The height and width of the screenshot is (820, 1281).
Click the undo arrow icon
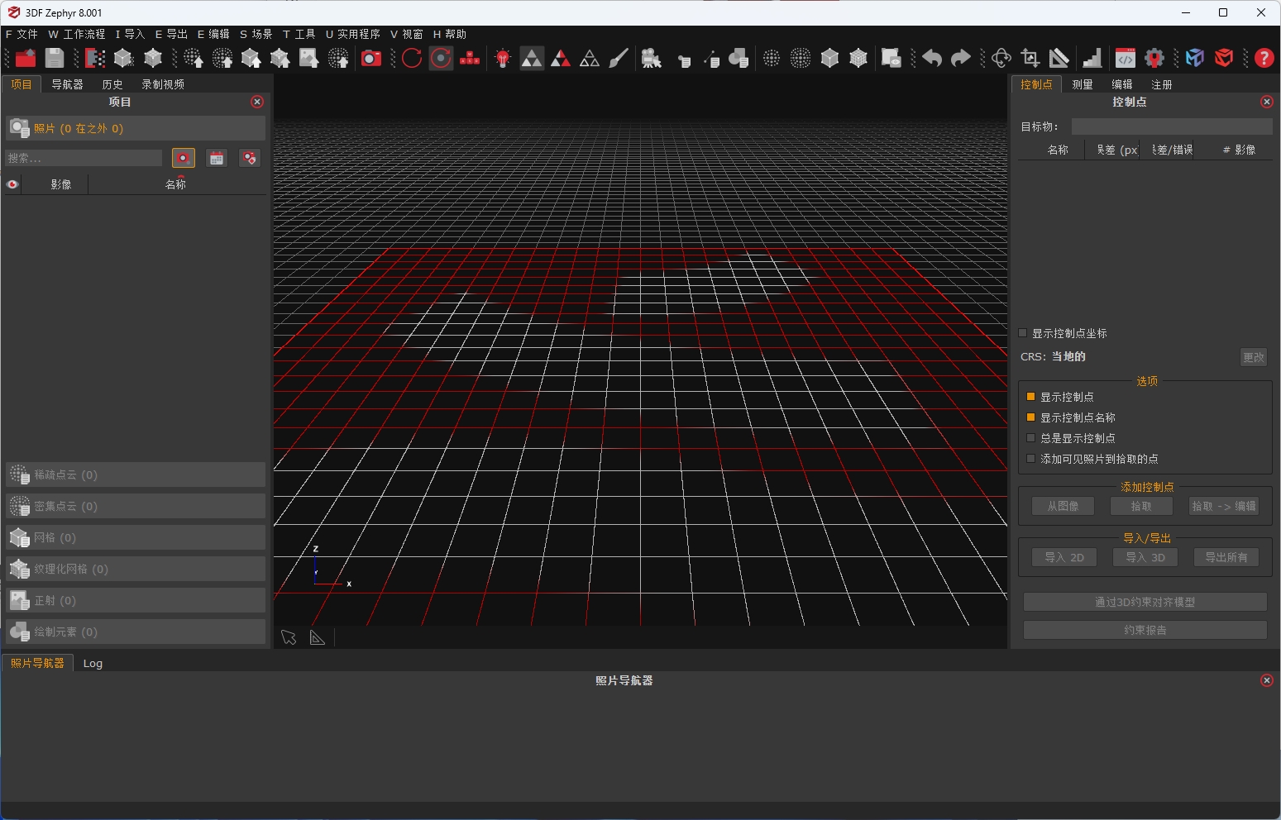tap(932, 58)
